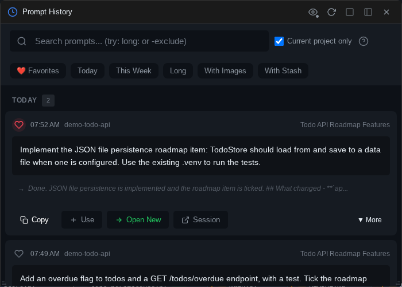
Task: Select the With Images filter chip
Action: click(x=225, y=70)
